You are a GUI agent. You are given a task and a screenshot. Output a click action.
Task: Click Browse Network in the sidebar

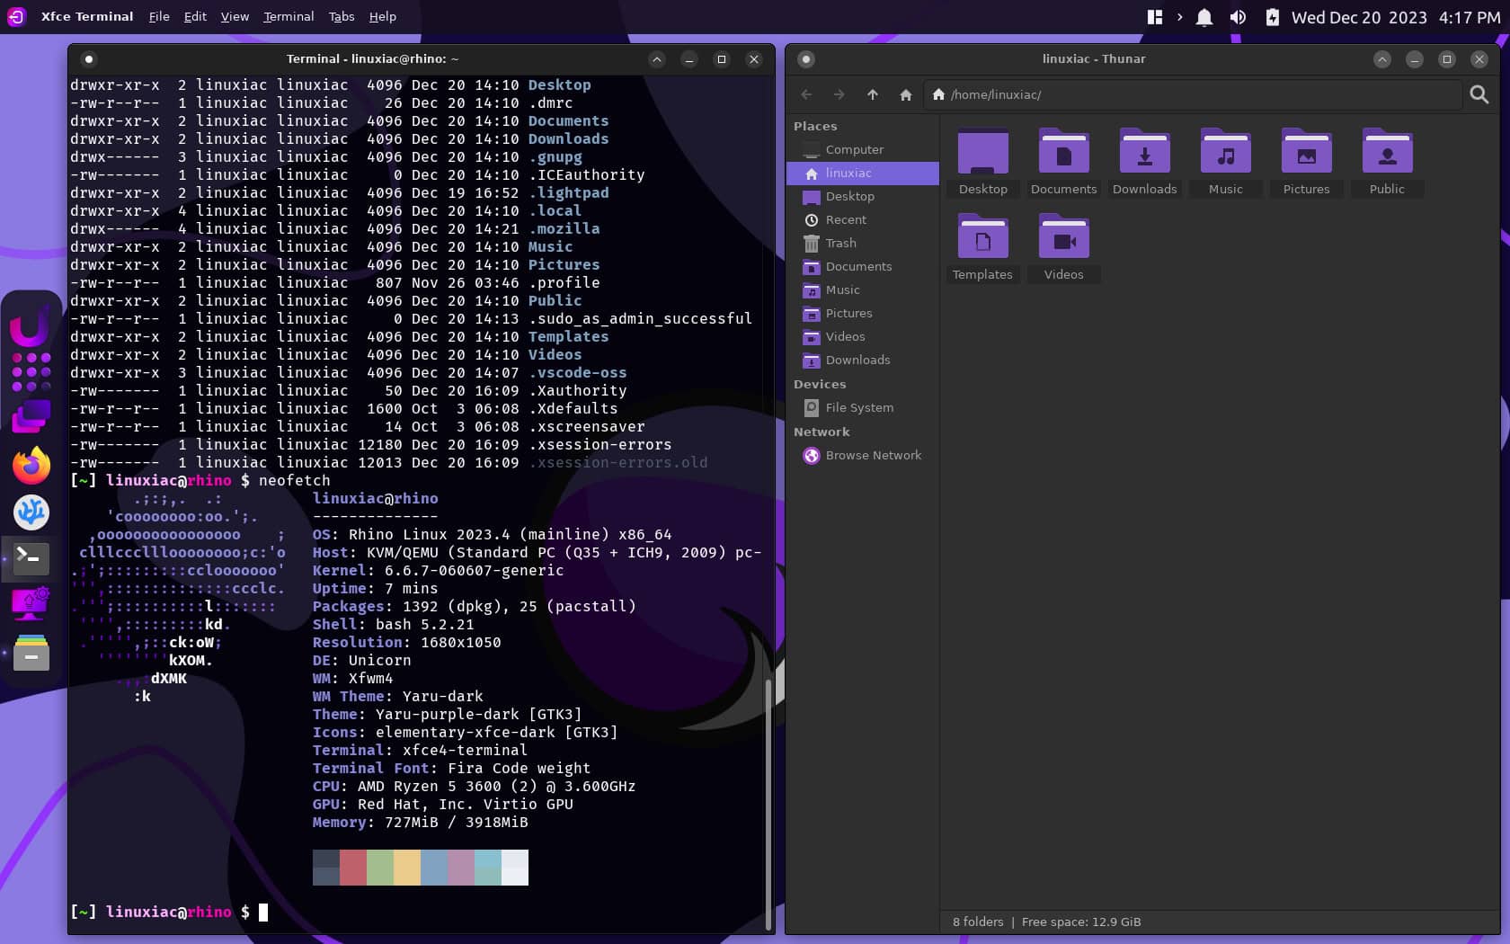pyautogui.click(x=873, y=456)
